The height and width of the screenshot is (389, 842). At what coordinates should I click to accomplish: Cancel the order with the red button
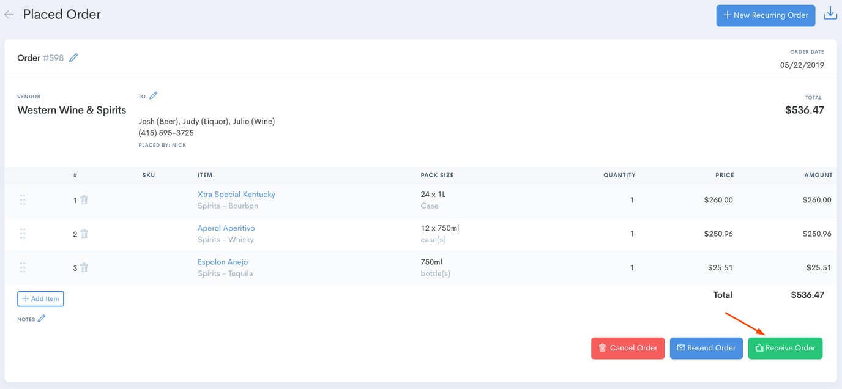(x=627, y=348)
